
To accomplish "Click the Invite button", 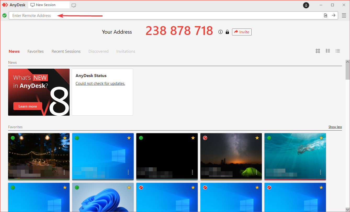I will tap(241, 32).
